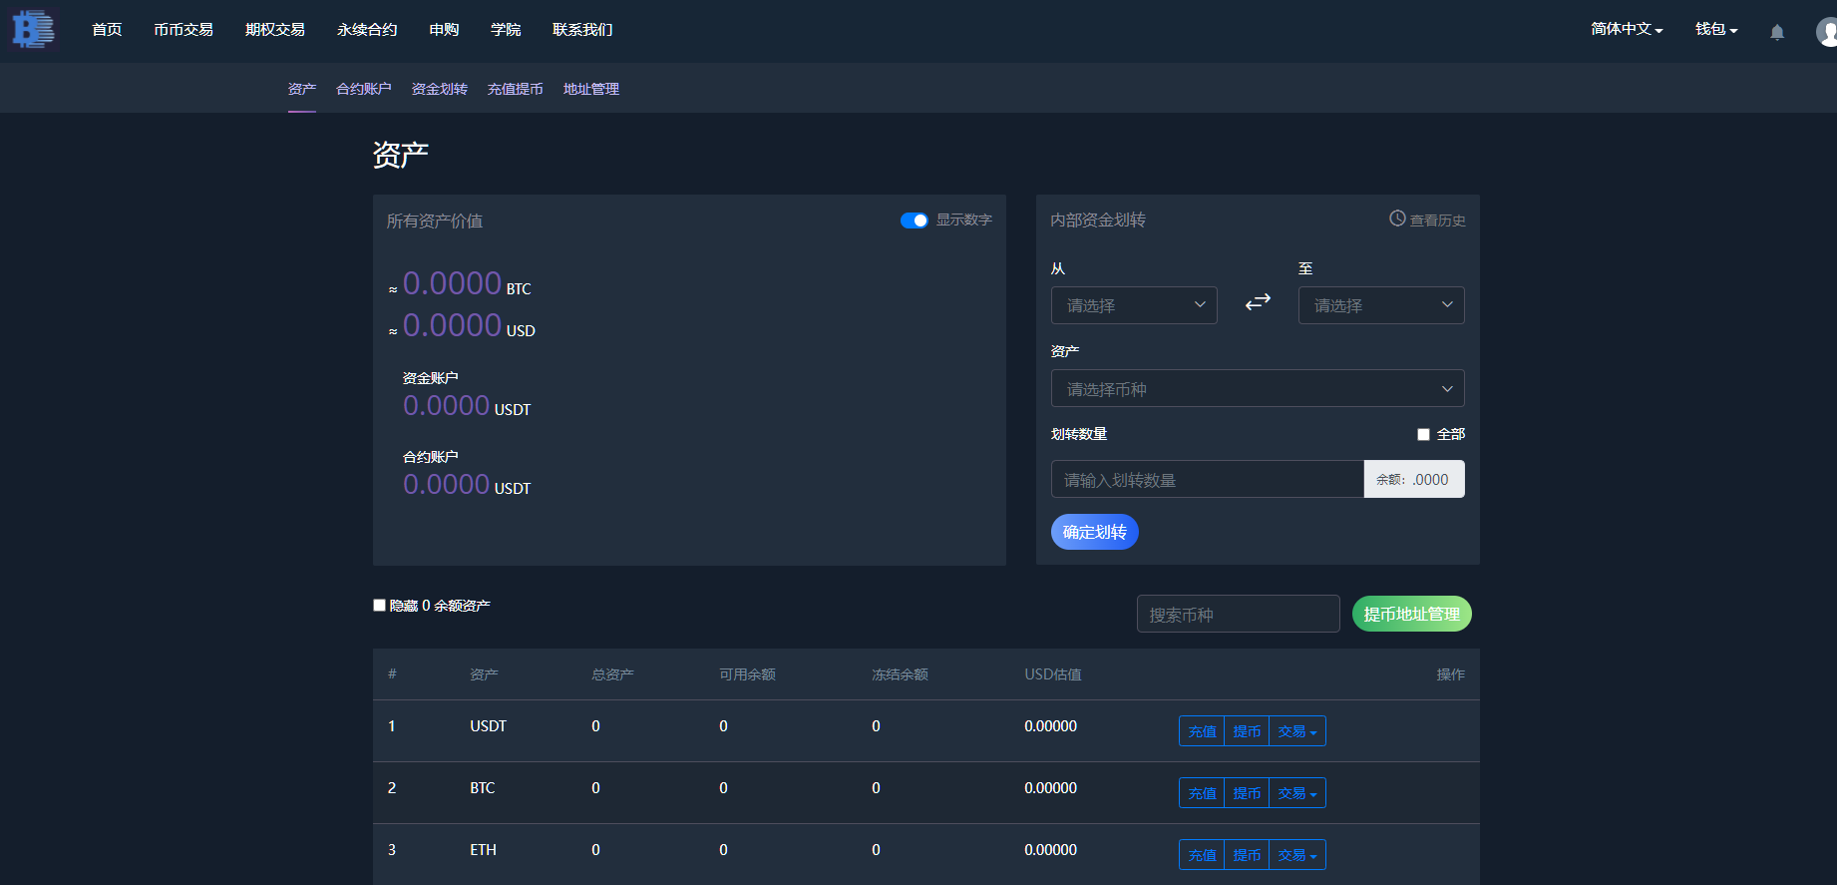The height and width of the screenshot is (885, 1837).
Task: Enable hide zero balance assets checkbox
Action: [379, 605]
